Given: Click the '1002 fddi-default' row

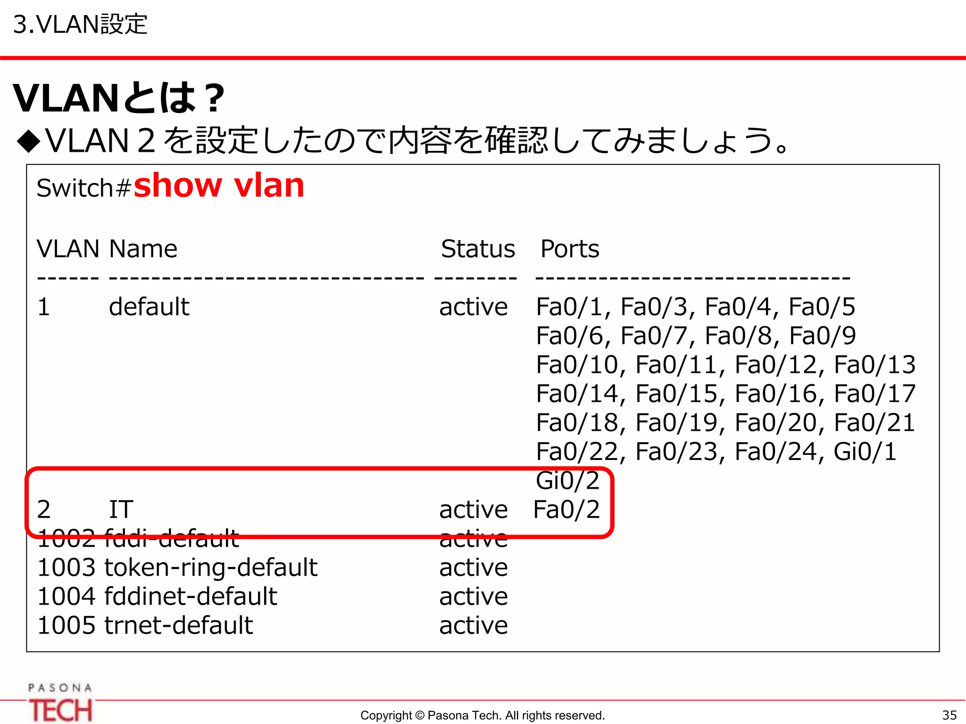Looking at the screenshot, I should click(138, 538).
